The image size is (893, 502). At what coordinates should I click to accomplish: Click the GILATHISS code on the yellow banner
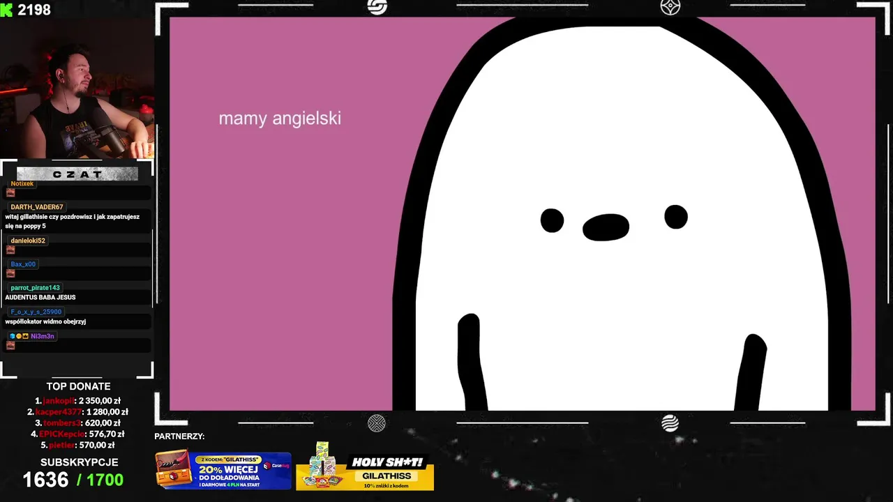pos(387,476)
